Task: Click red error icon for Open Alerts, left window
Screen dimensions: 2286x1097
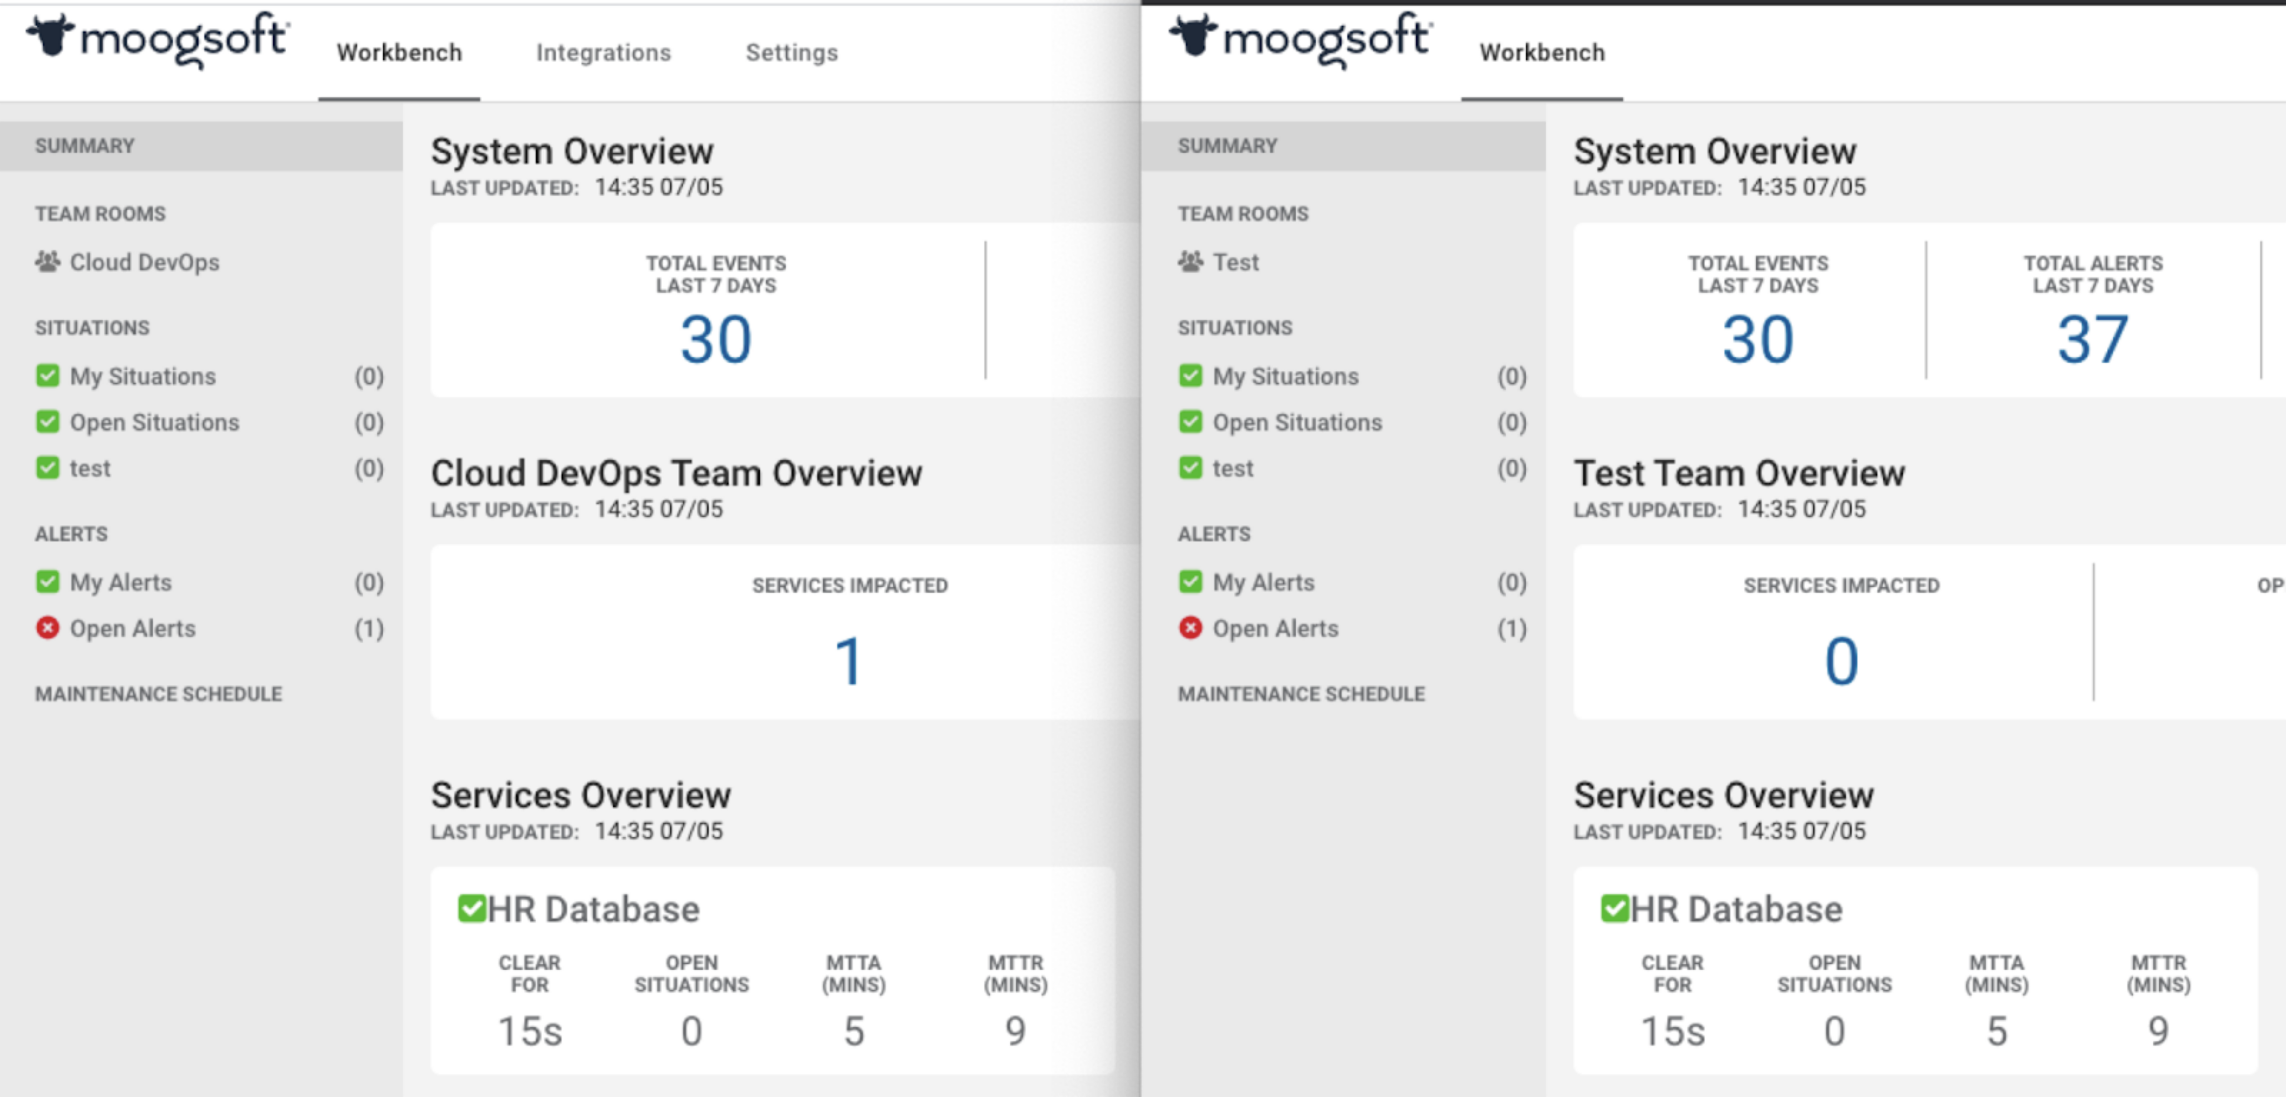Action: (48, 628)
